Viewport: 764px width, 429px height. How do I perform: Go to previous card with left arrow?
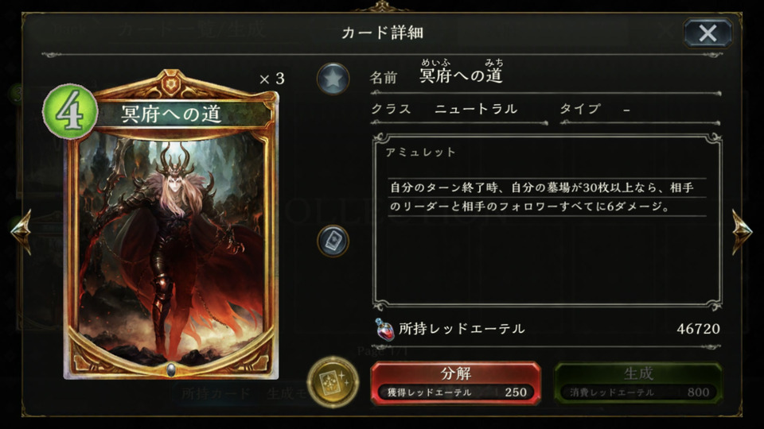[22, 231]
